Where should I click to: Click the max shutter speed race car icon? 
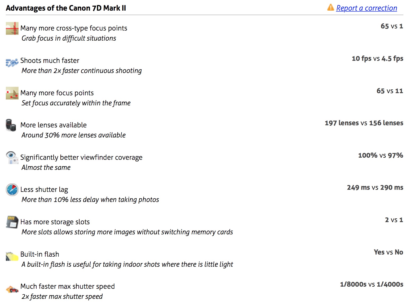[x=12, y=289]
